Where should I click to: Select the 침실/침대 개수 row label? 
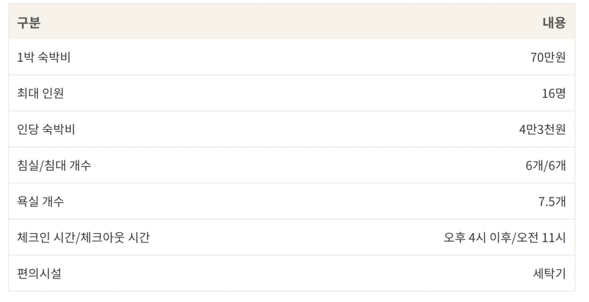coord(54,165)
